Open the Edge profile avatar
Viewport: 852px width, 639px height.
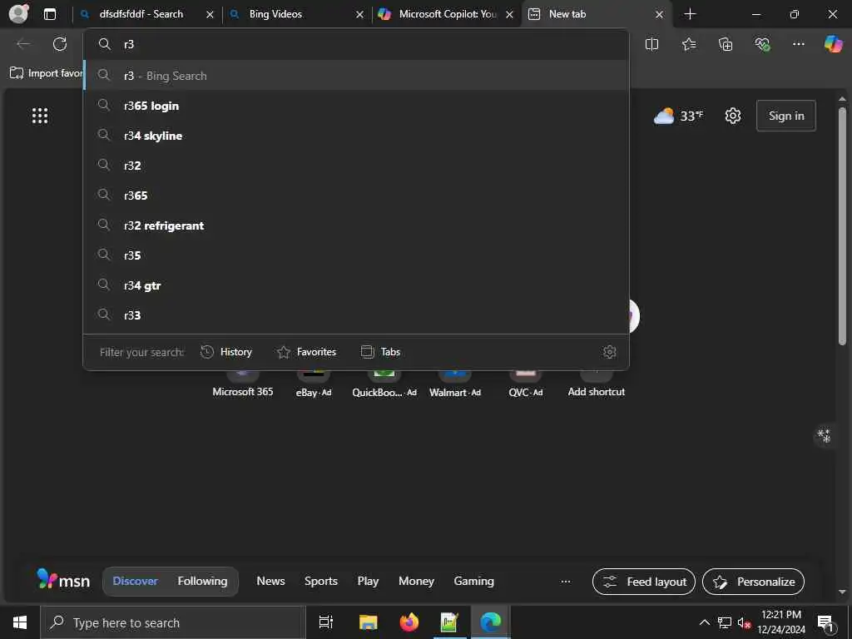point(18,14)
